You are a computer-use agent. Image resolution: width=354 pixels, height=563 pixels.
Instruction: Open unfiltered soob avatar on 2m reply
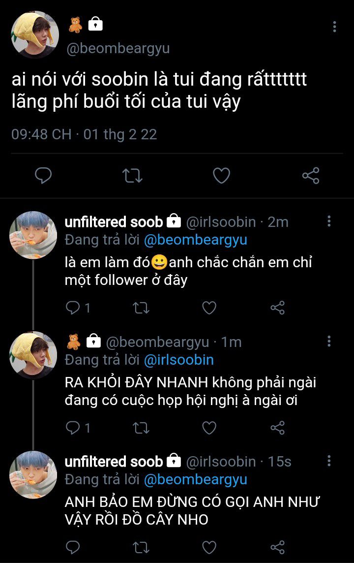tap(33, 235)
